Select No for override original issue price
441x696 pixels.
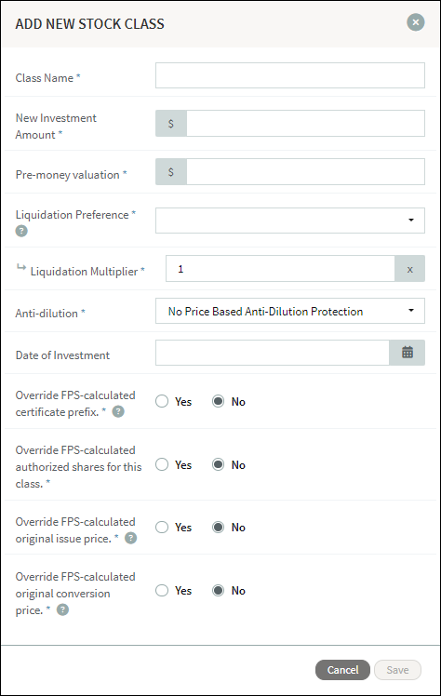click(218, 527)
